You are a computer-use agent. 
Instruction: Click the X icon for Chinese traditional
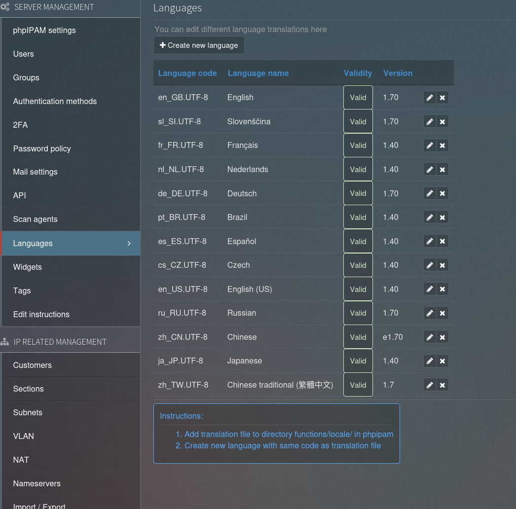pyautogui.click(x=442, y=385)
